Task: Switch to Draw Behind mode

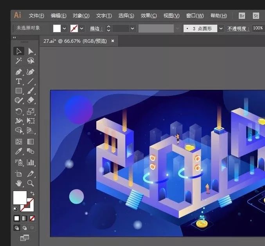Action: click(x=24, y=228)
